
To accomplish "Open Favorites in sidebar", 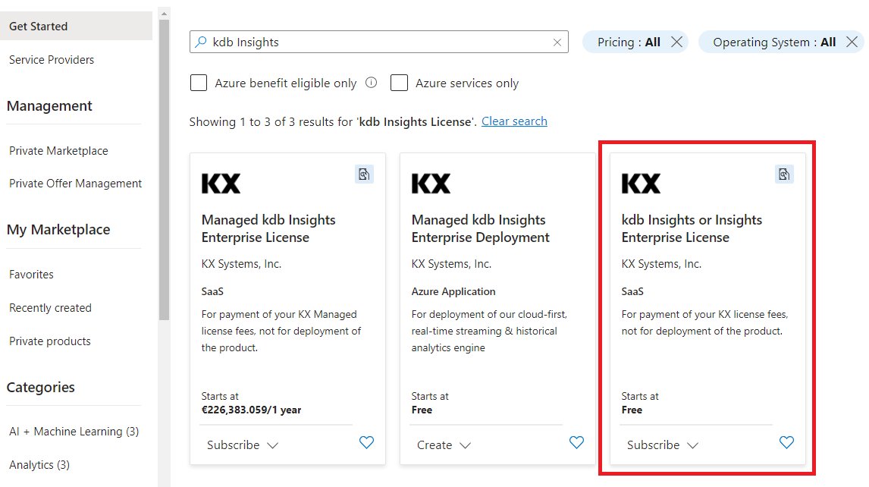I will coord(32,275).
